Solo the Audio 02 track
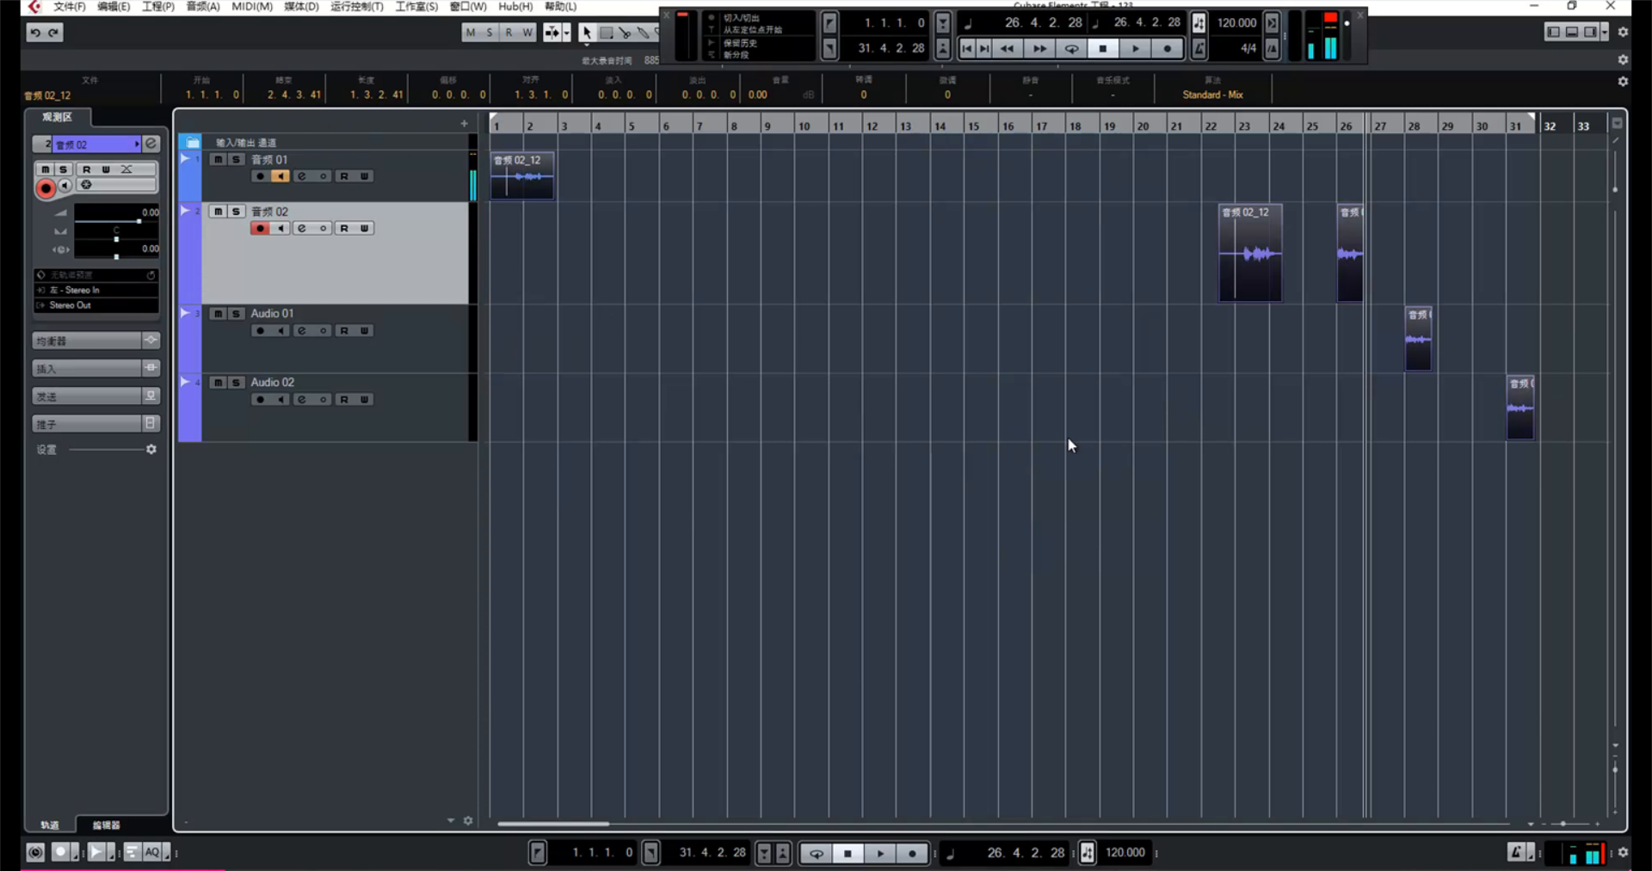 [236, 383]
